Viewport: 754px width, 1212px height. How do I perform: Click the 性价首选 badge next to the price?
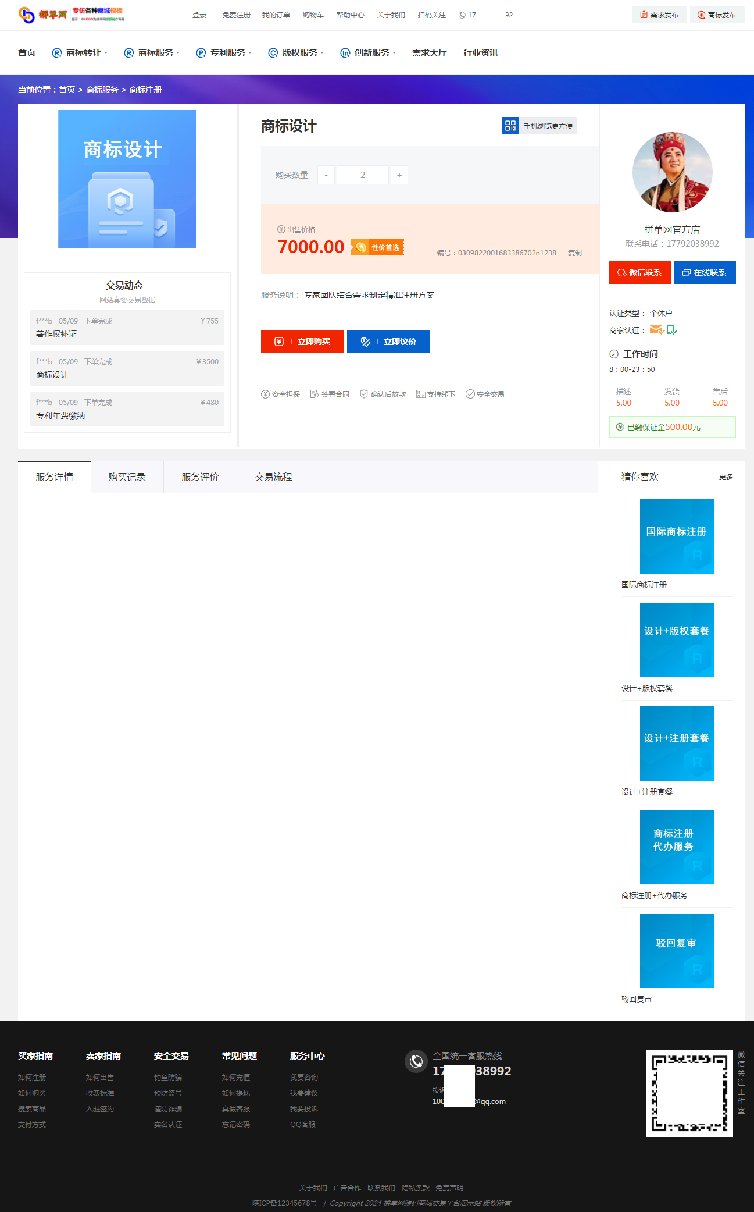(377, 247)
